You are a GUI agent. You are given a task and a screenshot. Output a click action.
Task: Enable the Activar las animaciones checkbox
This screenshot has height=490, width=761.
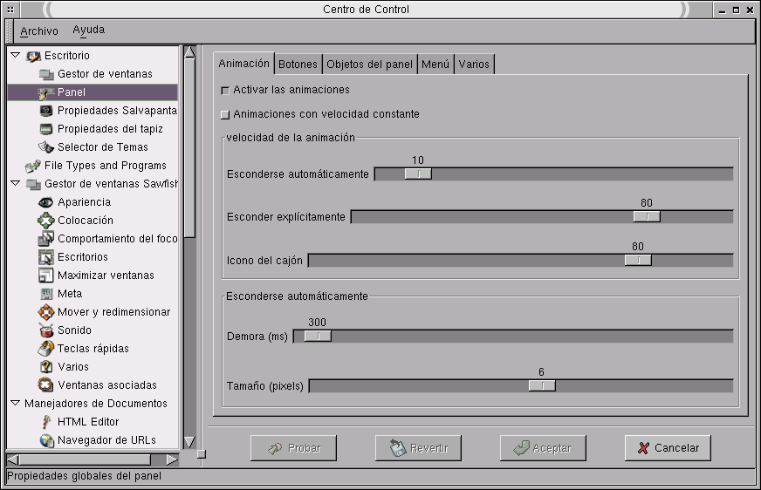click(225, 90)
